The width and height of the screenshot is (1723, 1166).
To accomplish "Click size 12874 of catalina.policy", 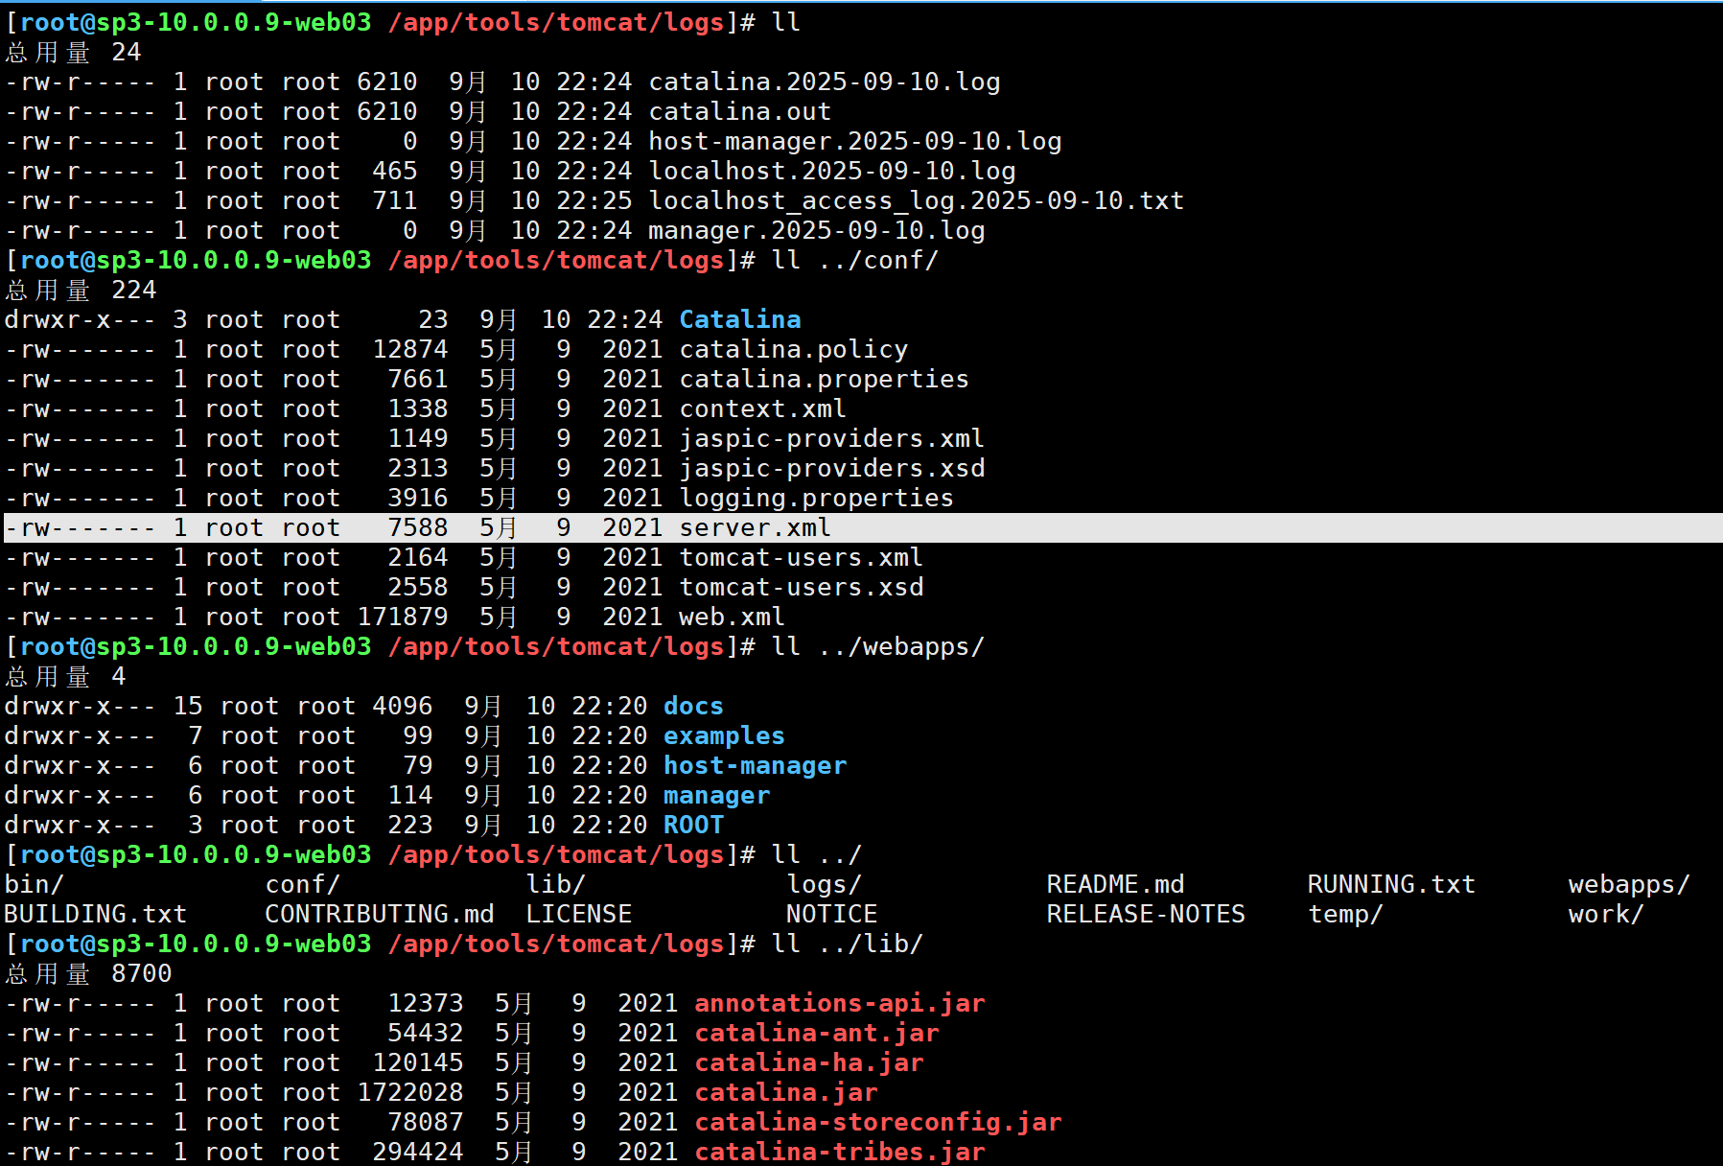I will (410, 349).
